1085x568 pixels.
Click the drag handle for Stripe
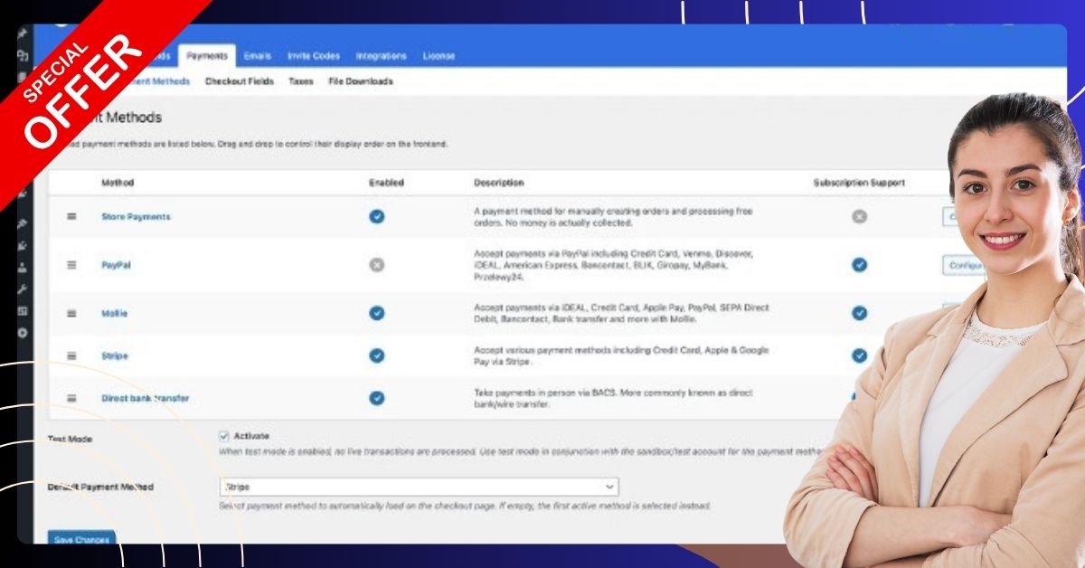click(71, 355)
